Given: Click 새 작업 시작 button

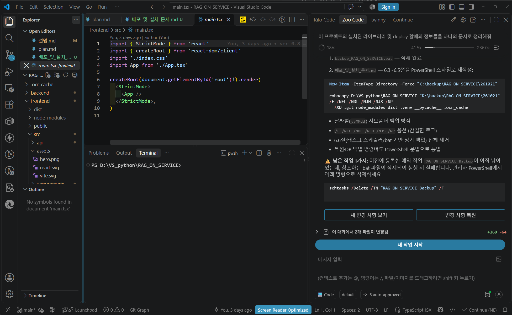Looking at the screenshot, I should click(x=410, y=245).
